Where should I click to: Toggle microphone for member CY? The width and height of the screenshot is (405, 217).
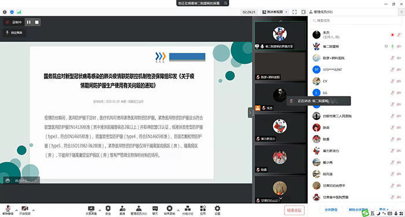(392, 81)
